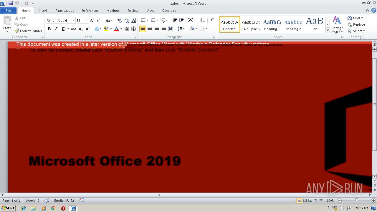Expand underline style dropdown arrow

tap(68, 29)
